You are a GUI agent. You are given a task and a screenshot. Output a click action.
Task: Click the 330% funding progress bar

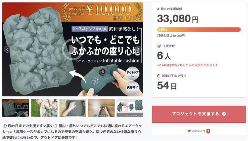pyautogui.click(x=199, y=29)
